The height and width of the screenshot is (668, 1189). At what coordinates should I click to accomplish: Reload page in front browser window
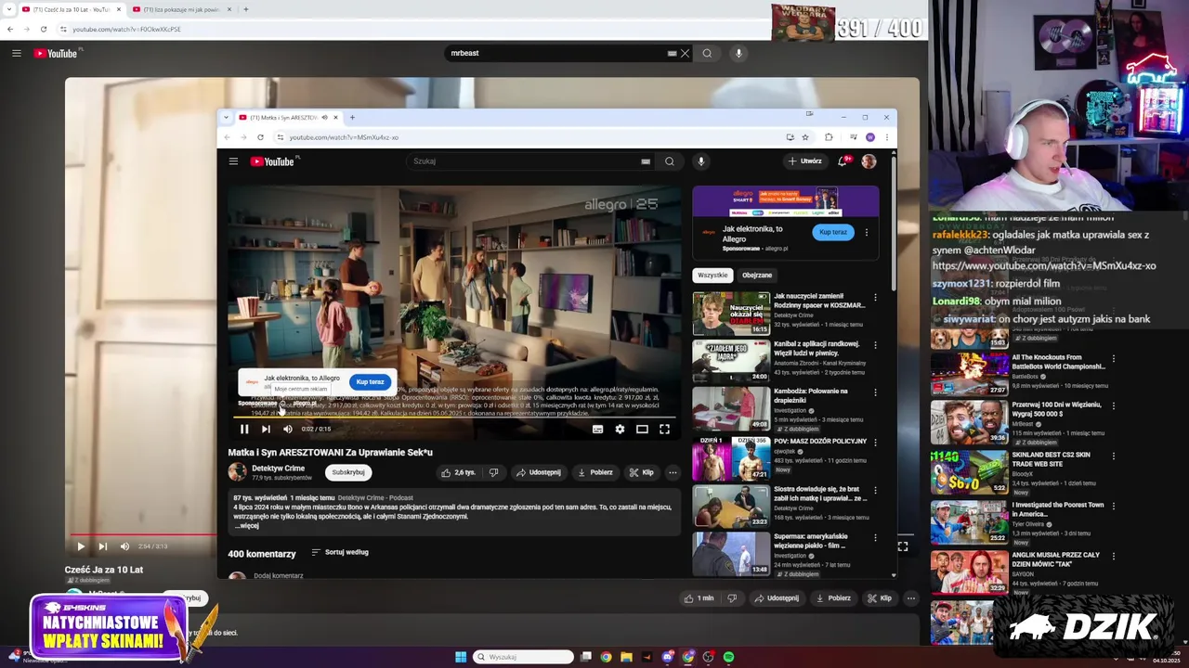260,137
